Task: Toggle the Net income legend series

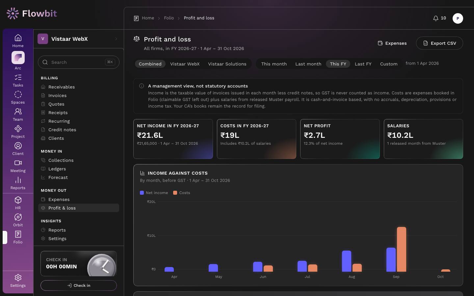Action: click(x=154, y=193)
